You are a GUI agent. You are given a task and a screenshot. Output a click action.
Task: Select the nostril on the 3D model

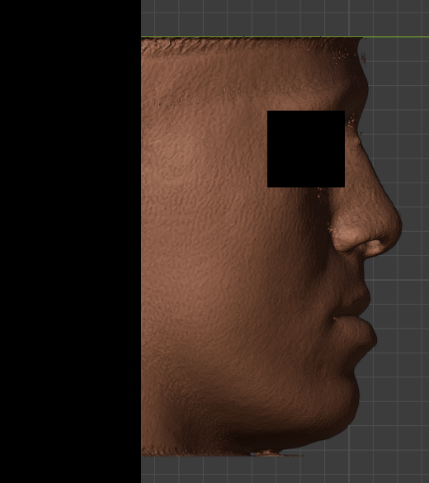click(373, 248)
